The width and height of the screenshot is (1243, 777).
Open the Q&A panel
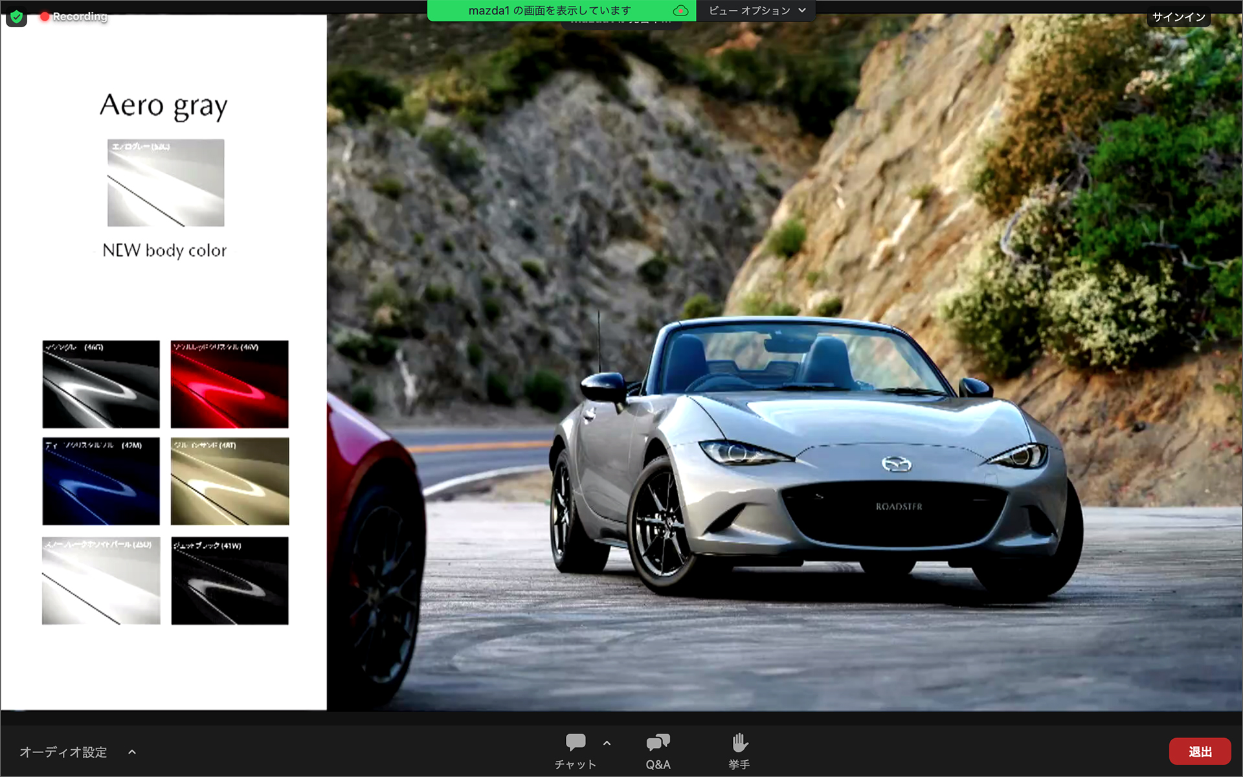click(658, 751)
